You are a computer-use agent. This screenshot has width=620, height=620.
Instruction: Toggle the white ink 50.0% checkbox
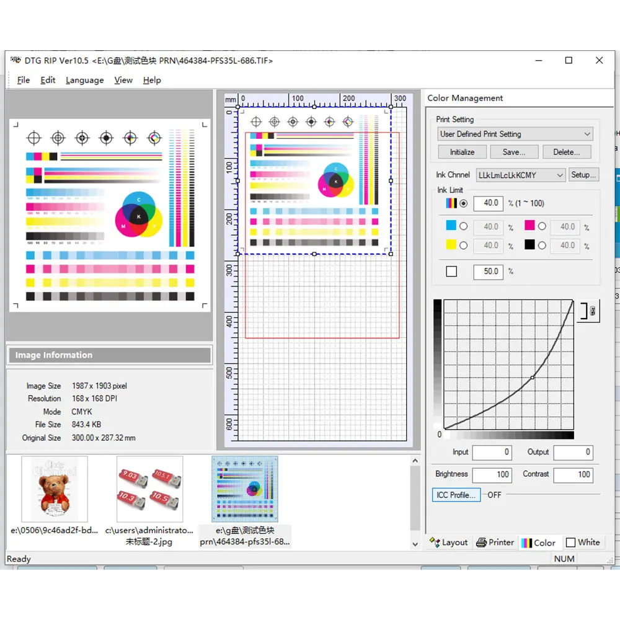[451, 272]
